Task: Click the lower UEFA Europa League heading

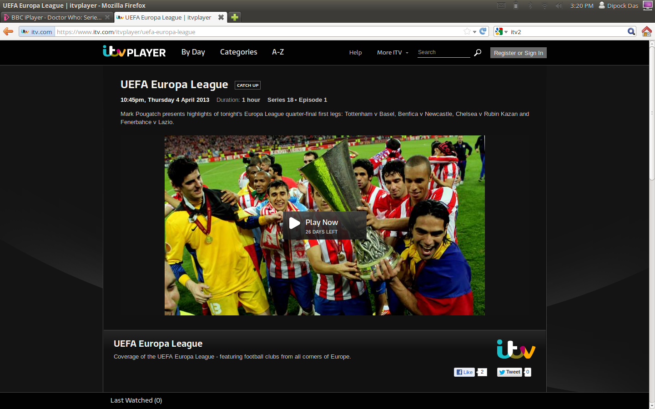Action: 158,344
